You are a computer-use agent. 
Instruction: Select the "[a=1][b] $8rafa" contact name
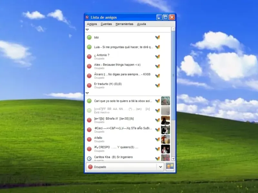point(114,118)
